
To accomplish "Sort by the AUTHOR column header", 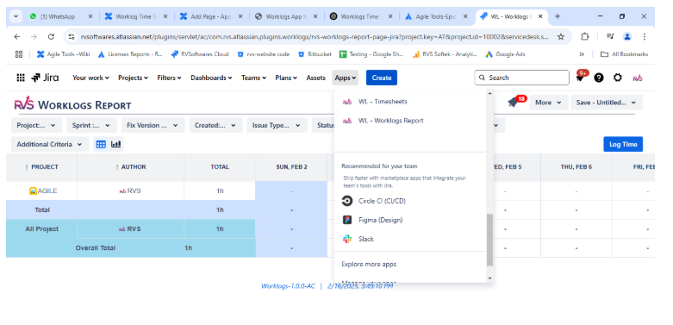I will (131, 167).
